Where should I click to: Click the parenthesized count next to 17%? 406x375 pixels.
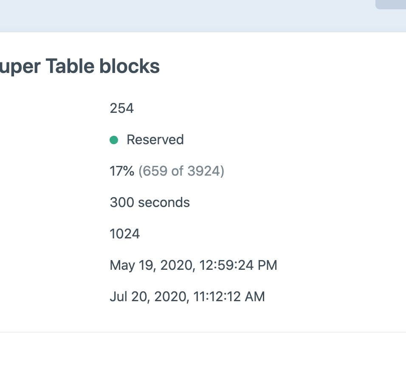click(x=181, y=171)
